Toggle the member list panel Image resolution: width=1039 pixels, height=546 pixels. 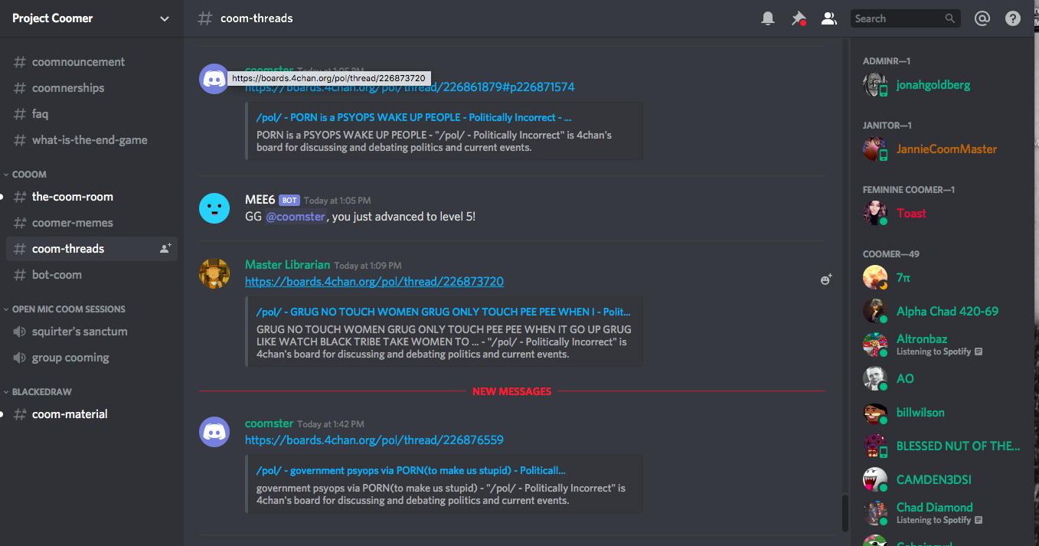pyautogui.click(x=828, y=18)
